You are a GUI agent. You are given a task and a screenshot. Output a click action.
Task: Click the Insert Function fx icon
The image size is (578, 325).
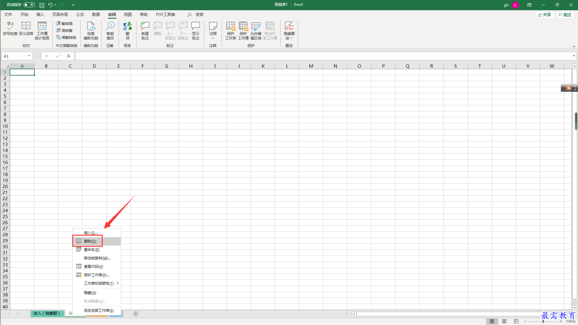(x=69, y=56)
